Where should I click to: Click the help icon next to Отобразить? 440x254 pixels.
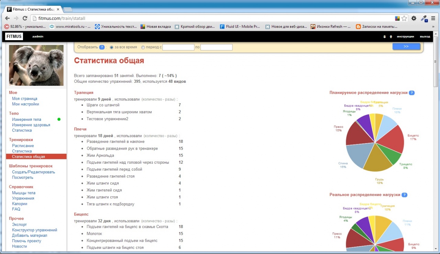point(102,47)
